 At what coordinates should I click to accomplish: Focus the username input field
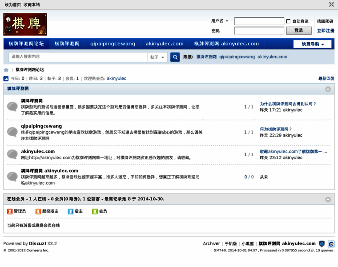pos(259,21)
